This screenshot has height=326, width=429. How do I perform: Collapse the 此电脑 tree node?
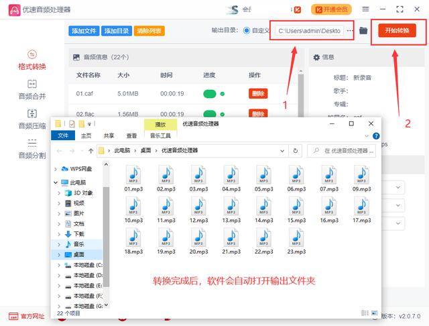pos(56,182)
